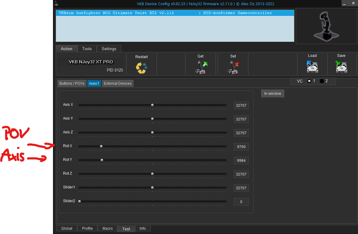This screenshot has width=358, height=234.
Task: Click the Axis Y slider handle
Action: pyautogui.click(x=152, y=119)
